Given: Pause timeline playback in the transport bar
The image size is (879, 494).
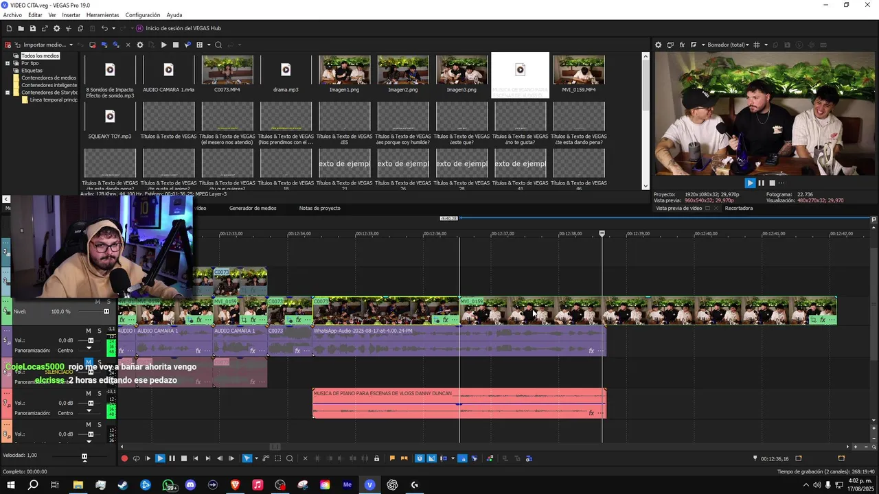Looking at the screenshot, I should click(172, 458).
